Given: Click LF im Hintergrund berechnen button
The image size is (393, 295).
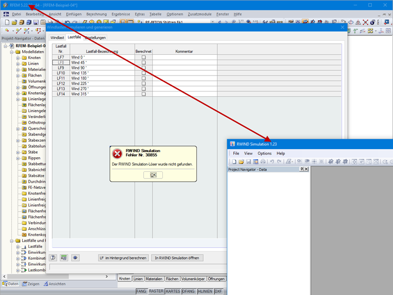Looking at the screenshot, I should [123, 258].
